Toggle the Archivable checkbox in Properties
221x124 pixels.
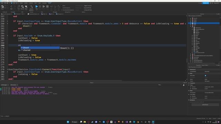[205, 76]
